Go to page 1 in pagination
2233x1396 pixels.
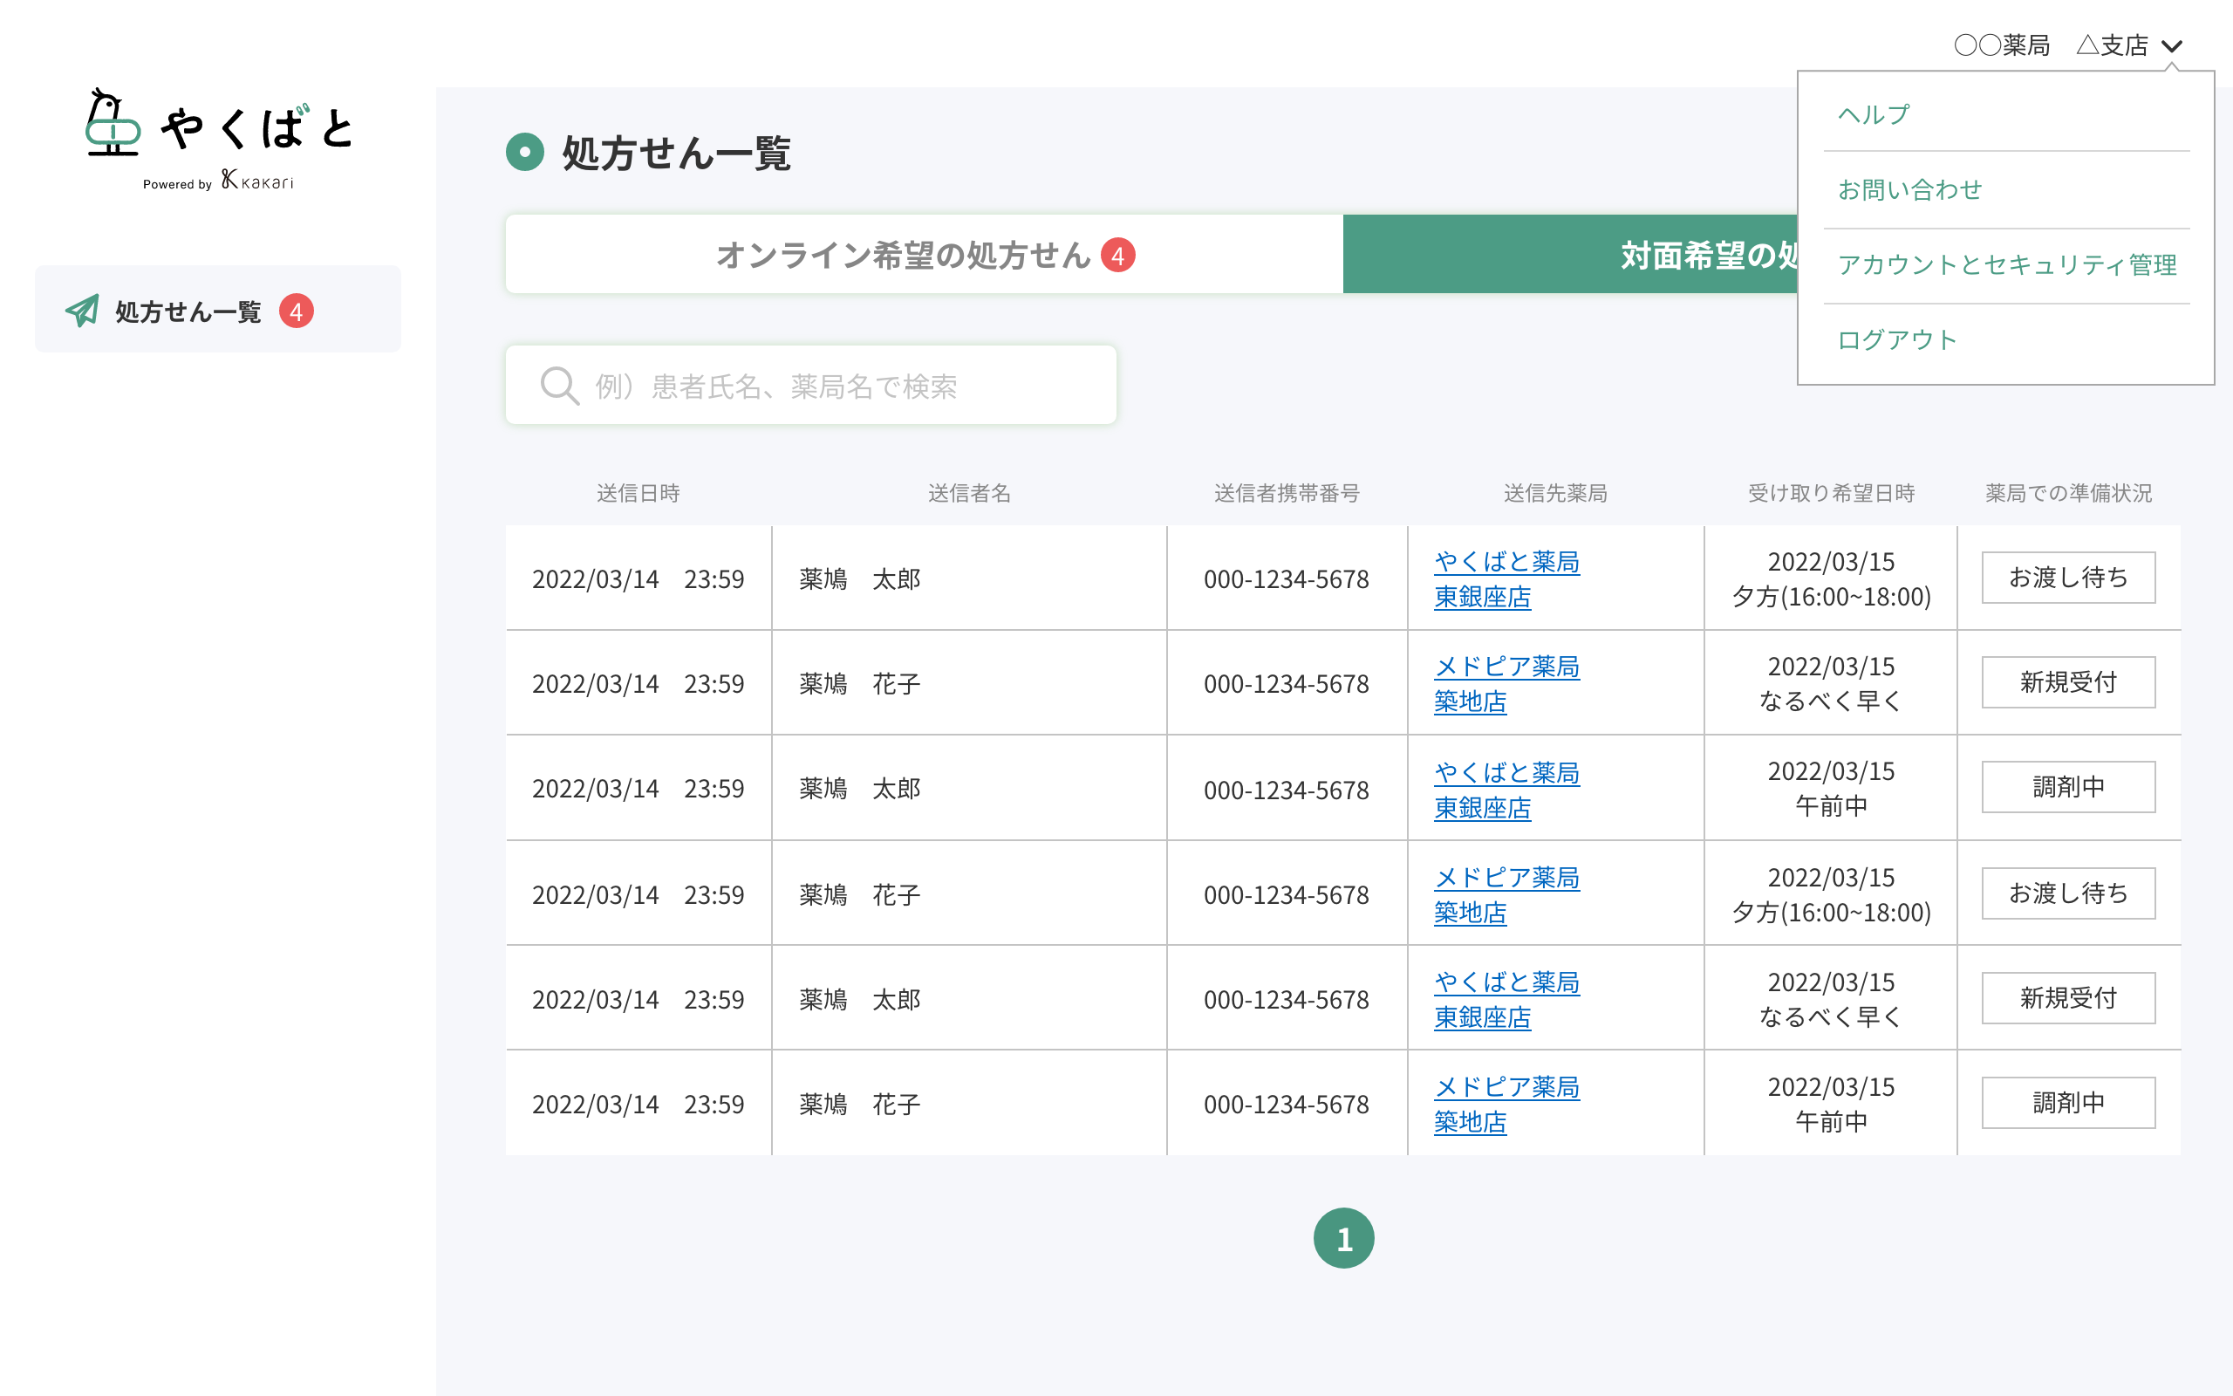[x=1343, y=1238]
